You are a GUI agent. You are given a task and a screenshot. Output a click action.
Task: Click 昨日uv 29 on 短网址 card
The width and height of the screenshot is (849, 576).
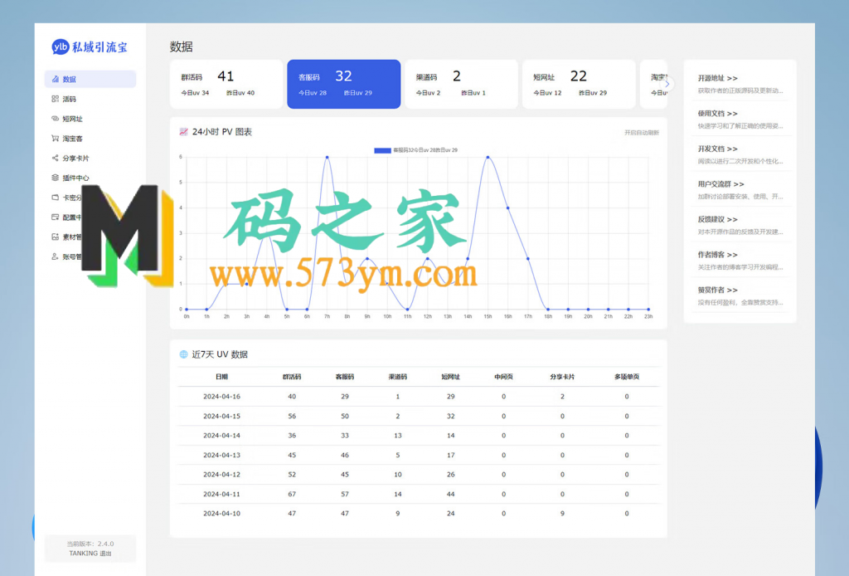click(593, 93)
